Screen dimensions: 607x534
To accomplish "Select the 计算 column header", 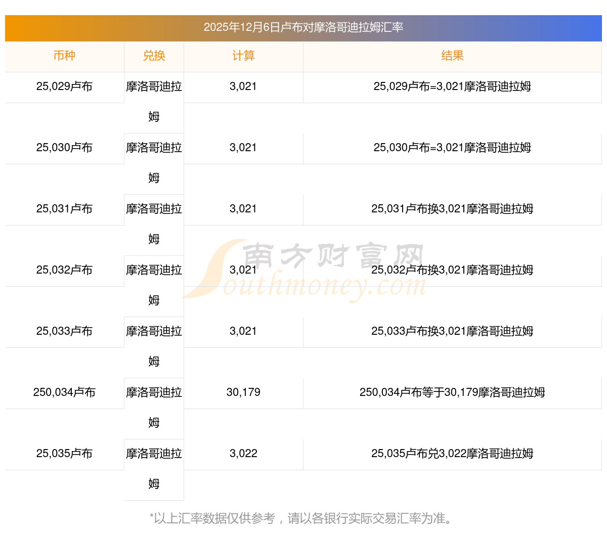I will pos(243,56).
